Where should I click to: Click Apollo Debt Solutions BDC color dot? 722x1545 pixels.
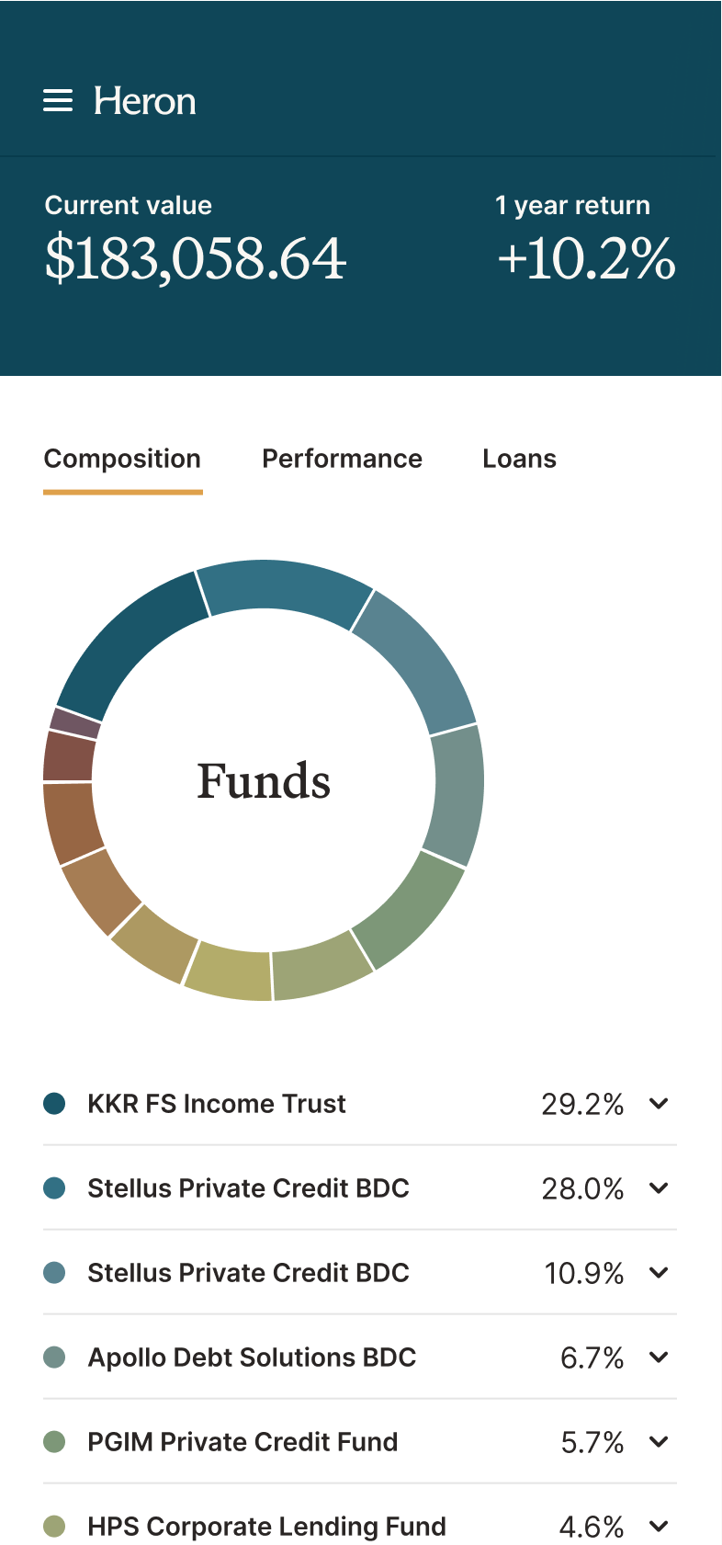(54, 1357)
